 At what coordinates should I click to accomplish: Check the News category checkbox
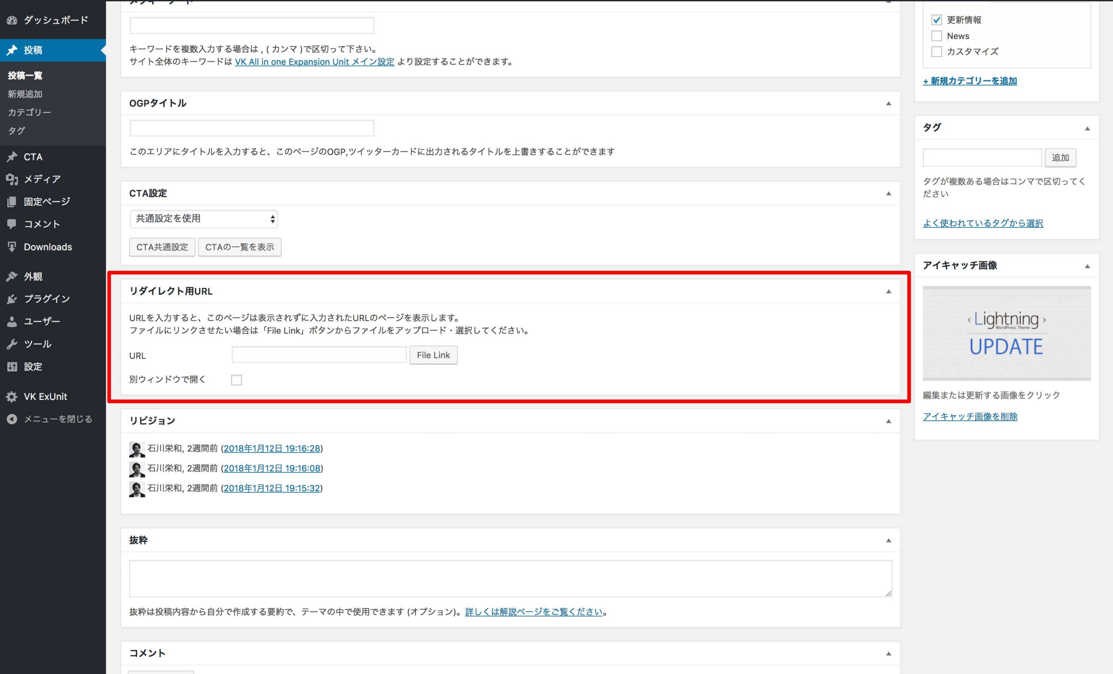pyautogui.click(x=936, y=36)
